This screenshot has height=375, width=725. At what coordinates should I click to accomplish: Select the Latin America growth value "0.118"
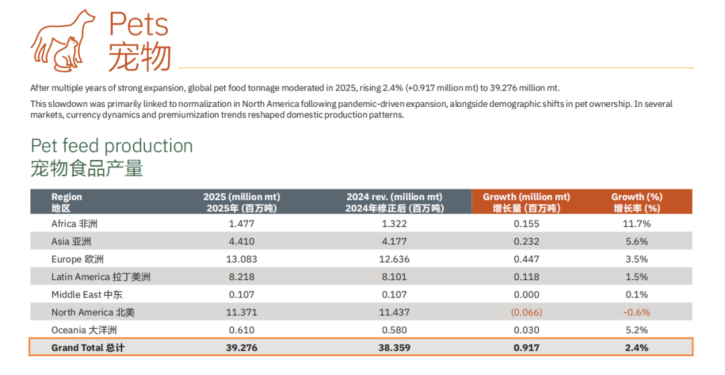pos(526,277)
